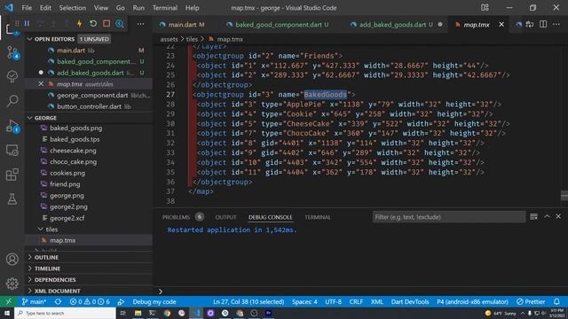Image resolution: width=568 pixels, height=319 pixels.
Task: Open baked_goods.tps file
Action: tap(75, 139)
